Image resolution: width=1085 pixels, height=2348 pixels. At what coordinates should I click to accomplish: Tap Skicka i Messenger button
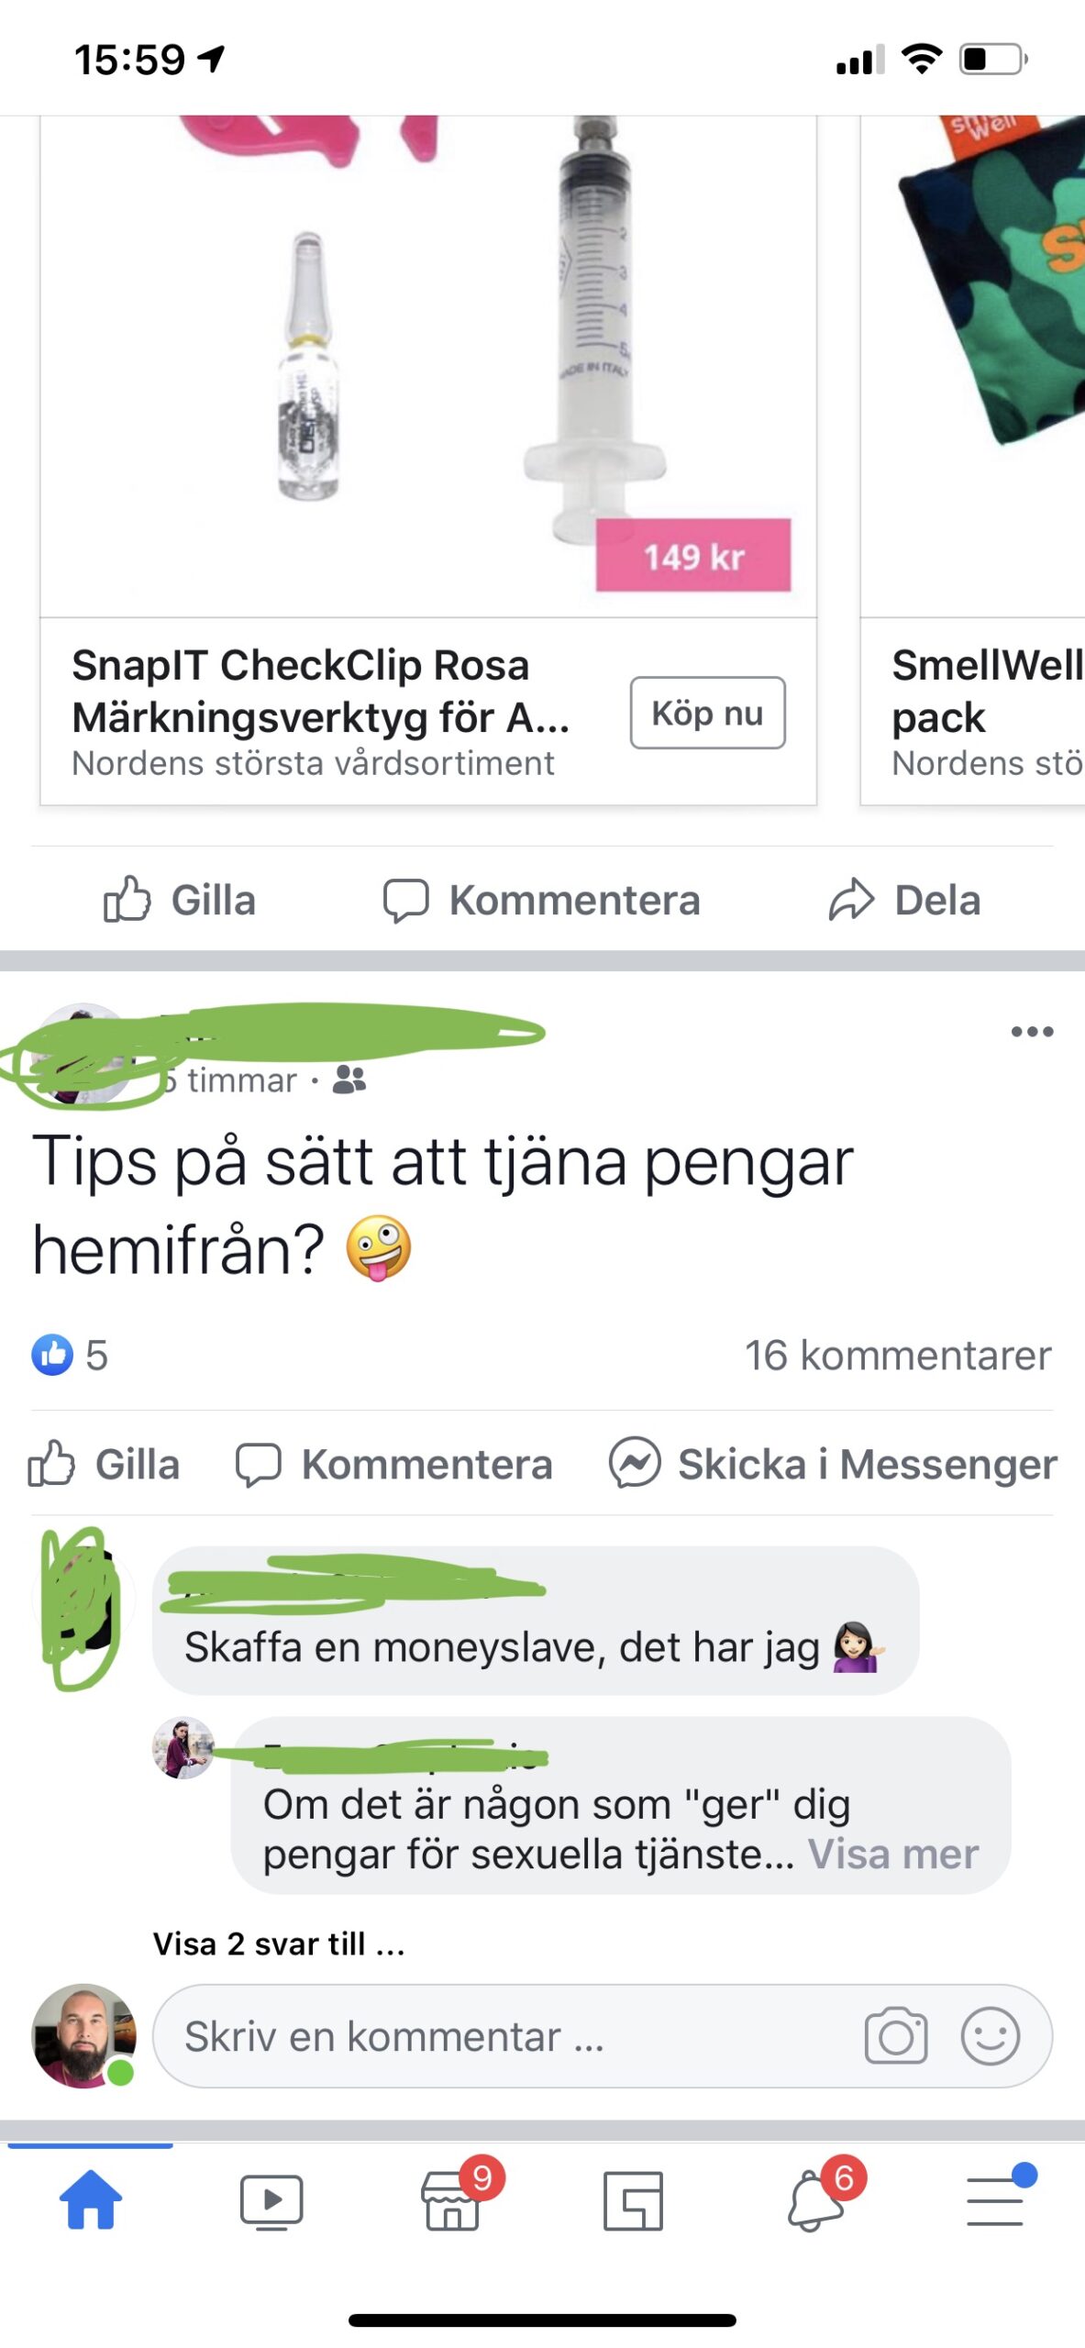[x=833, y=1464]
